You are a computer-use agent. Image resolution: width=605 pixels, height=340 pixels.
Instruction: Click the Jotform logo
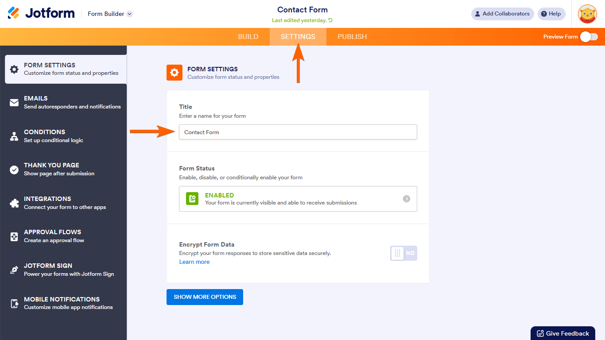point(41,13)
